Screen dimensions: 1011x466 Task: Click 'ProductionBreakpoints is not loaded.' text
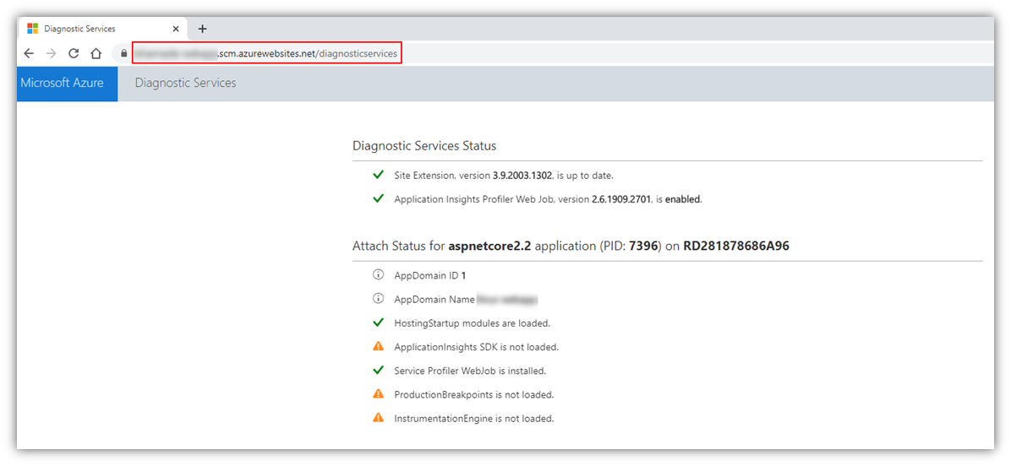coord(474,394)
